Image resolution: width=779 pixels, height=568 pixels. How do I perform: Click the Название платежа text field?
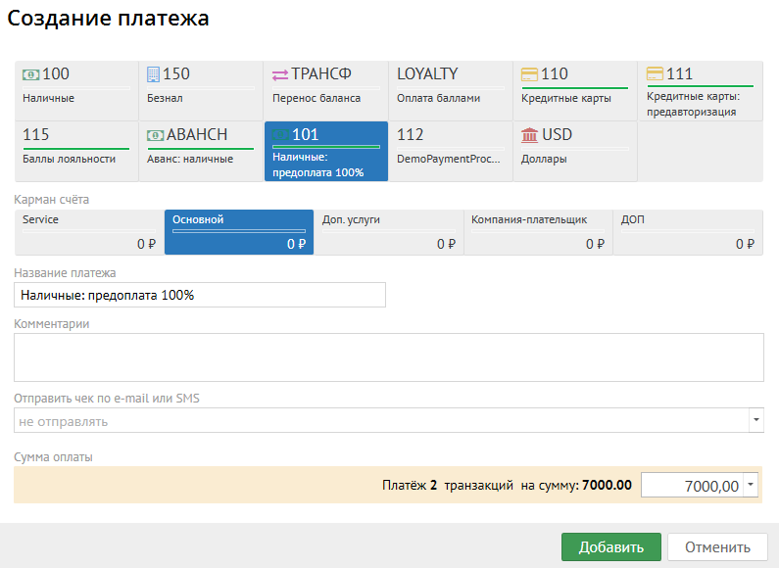[200, 295]
